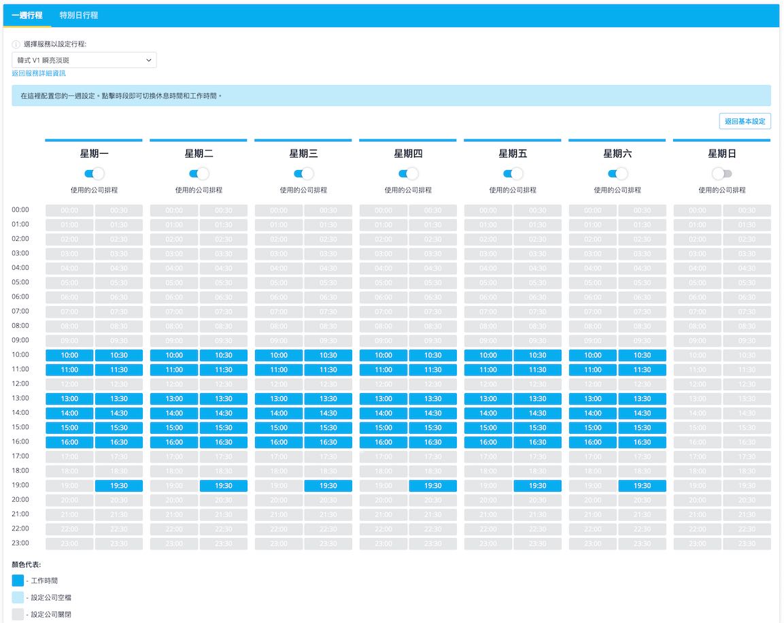Screen dimensions: 784x623
Task: Toggle Wednesday's 12:00 time slot
Action: tap(279, 384)
